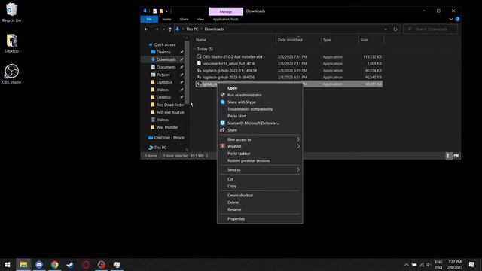
Task: Click the Windows Start button
Action: [x=8, y=264]
